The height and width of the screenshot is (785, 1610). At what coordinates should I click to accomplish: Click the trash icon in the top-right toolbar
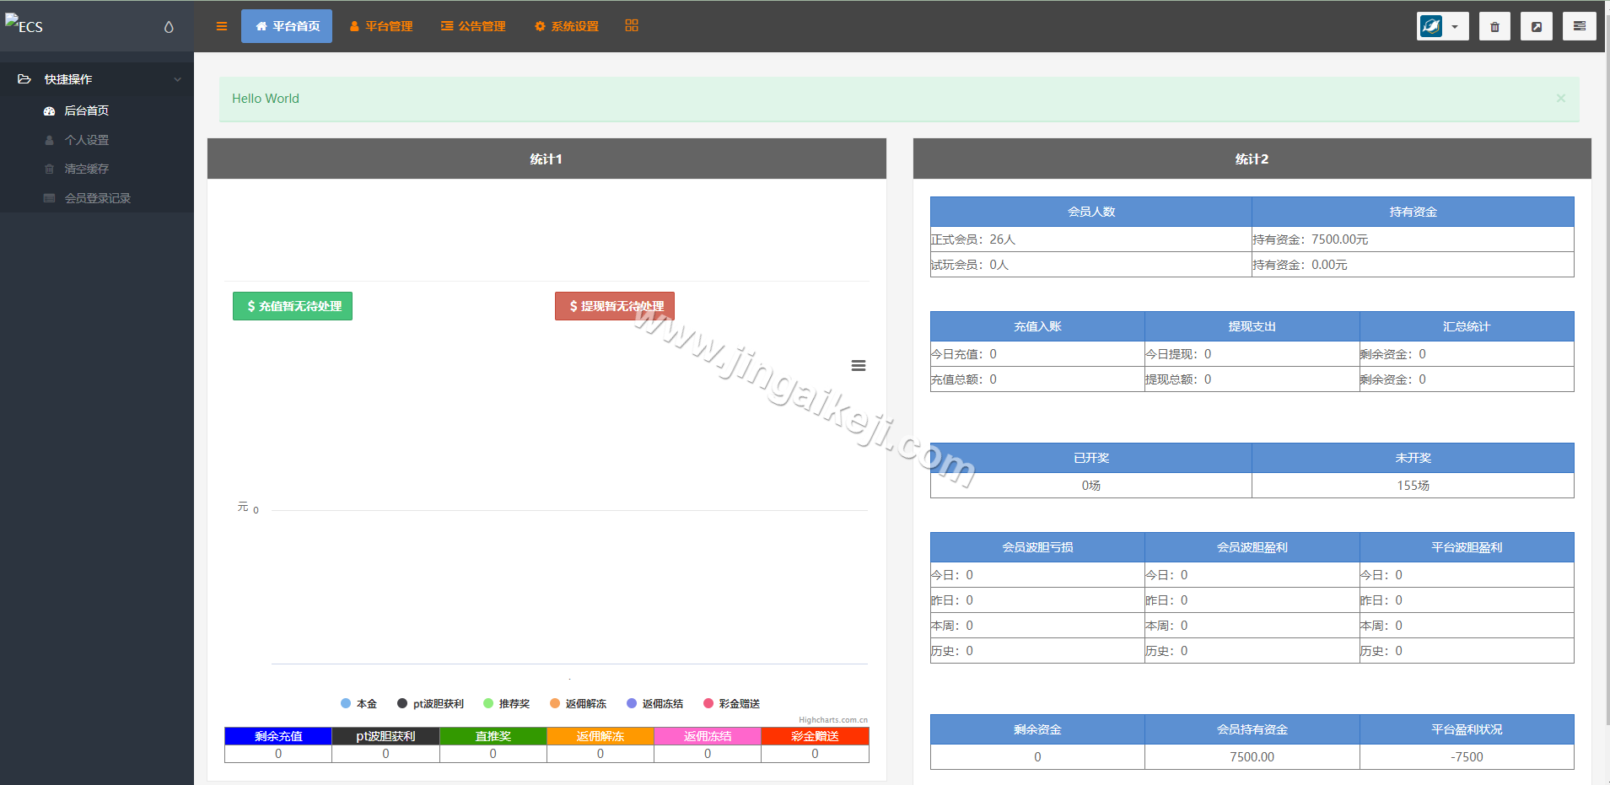1494,26
